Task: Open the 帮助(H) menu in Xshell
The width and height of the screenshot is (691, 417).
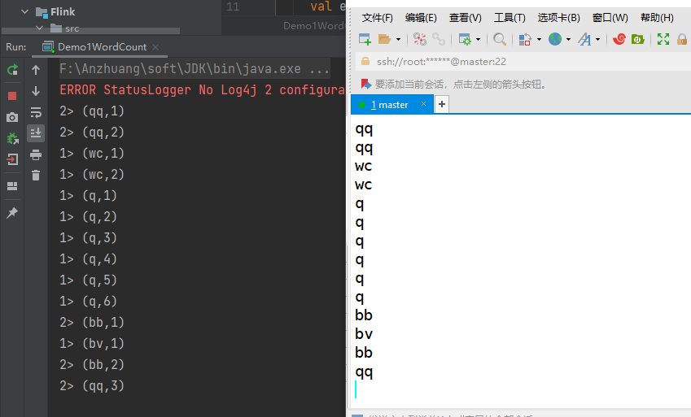Action: point(657,18)
